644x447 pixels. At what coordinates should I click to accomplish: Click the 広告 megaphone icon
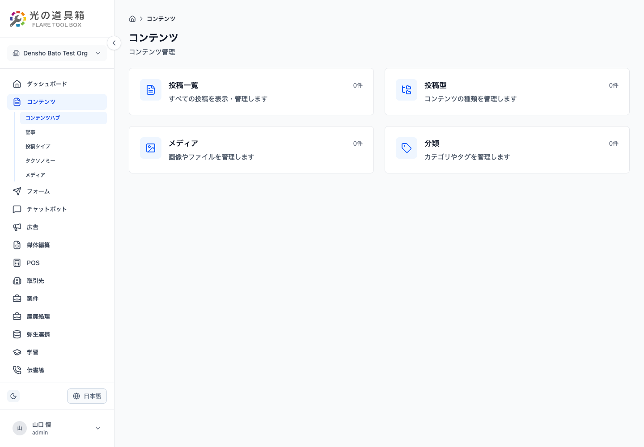coord(17,227)
